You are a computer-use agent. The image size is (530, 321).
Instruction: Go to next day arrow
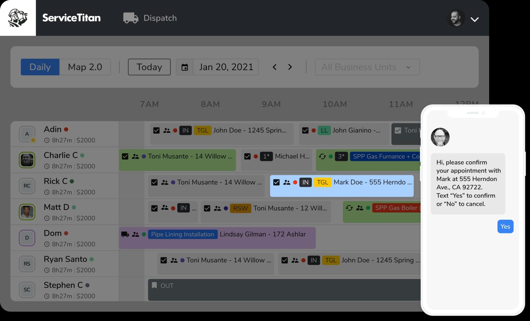290,67
